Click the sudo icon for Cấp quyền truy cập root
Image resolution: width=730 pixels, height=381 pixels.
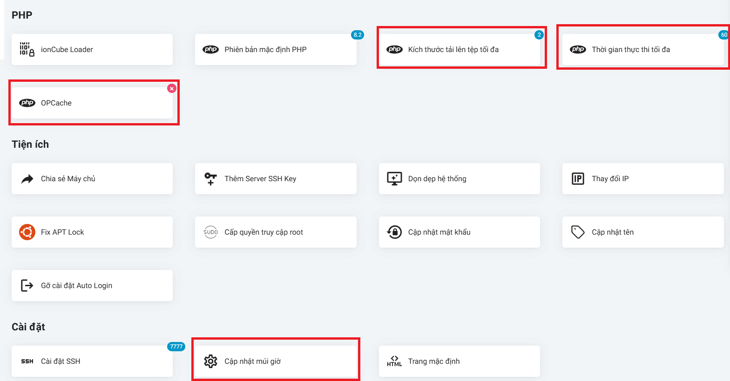click(x=210, y=232)
